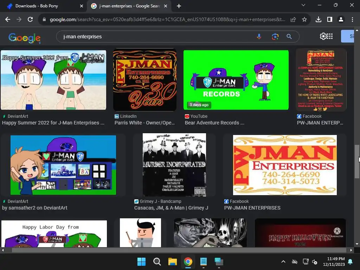
Task: Click the magnifier search button
Action: click(289, 37)
